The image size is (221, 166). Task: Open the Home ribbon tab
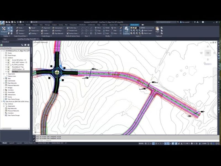[8, 25]
